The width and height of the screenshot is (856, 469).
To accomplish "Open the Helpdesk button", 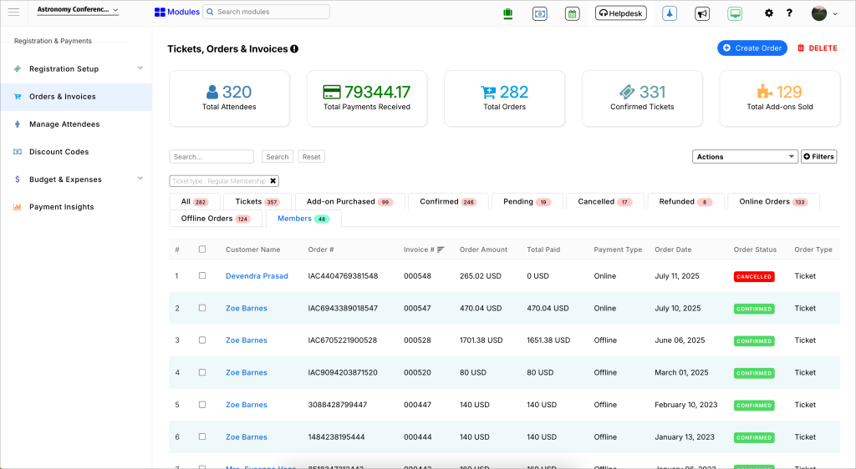I will [621, 13].
